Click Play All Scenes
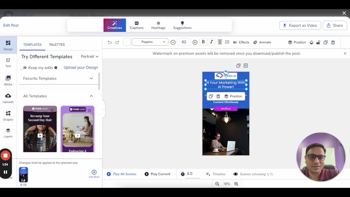 (x=121, y=174)
